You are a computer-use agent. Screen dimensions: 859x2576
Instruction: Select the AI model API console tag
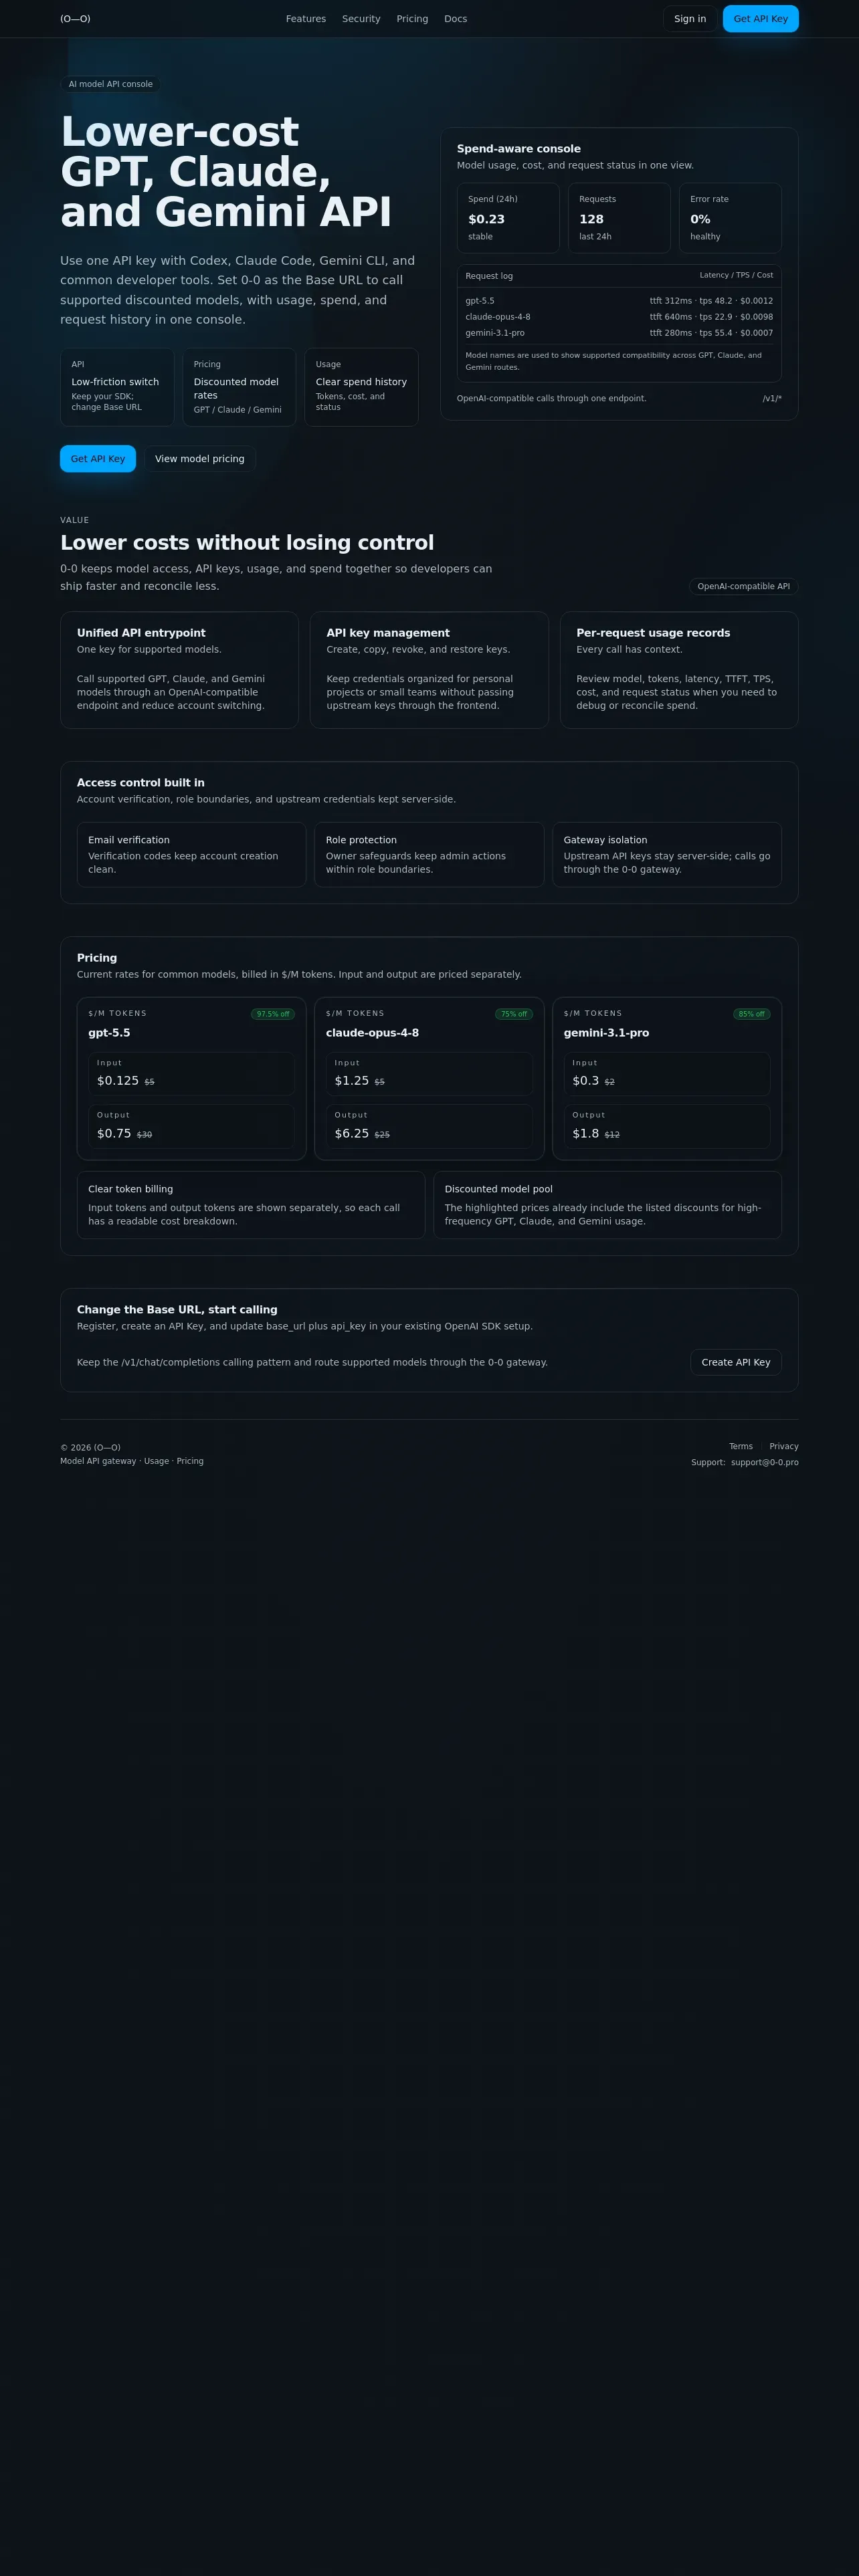point(111,84)
